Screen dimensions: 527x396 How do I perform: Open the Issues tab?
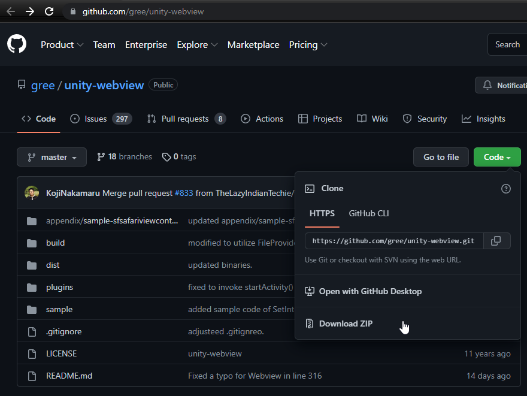tap(101, 119)
